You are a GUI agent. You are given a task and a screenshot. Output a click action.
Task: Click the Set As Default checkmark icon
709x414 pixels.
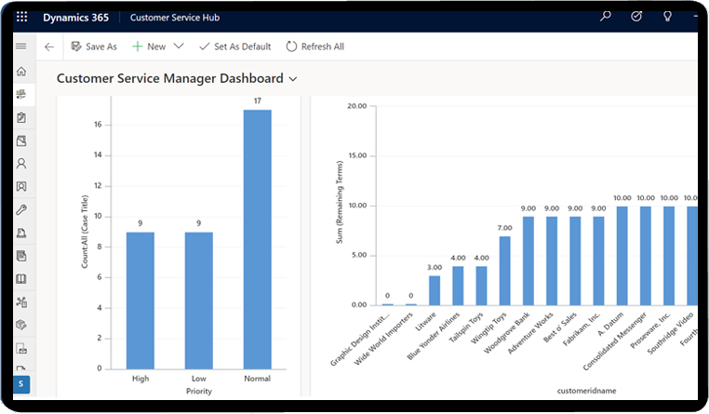coord(205,47)
